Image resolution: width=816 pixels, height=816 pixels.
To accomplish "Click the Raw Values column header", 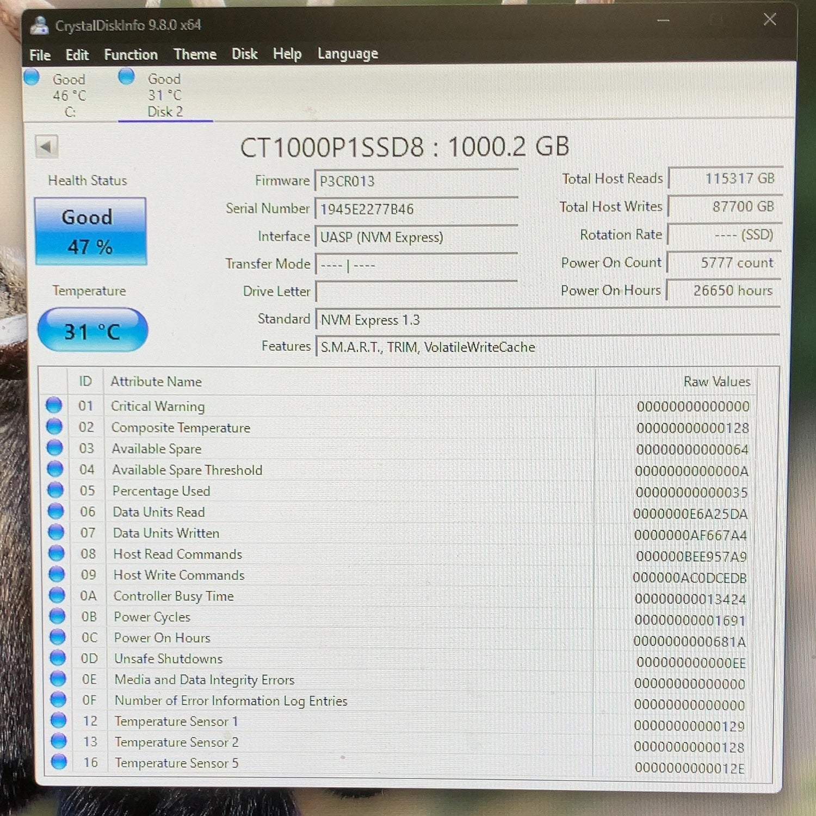I will coord(717,382).
